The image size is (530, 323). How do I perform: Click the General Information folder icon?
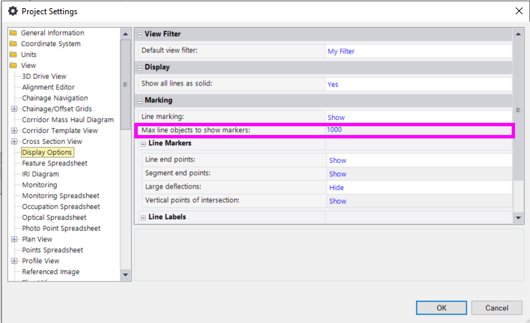pyautogui.click(x=13, y=33)
